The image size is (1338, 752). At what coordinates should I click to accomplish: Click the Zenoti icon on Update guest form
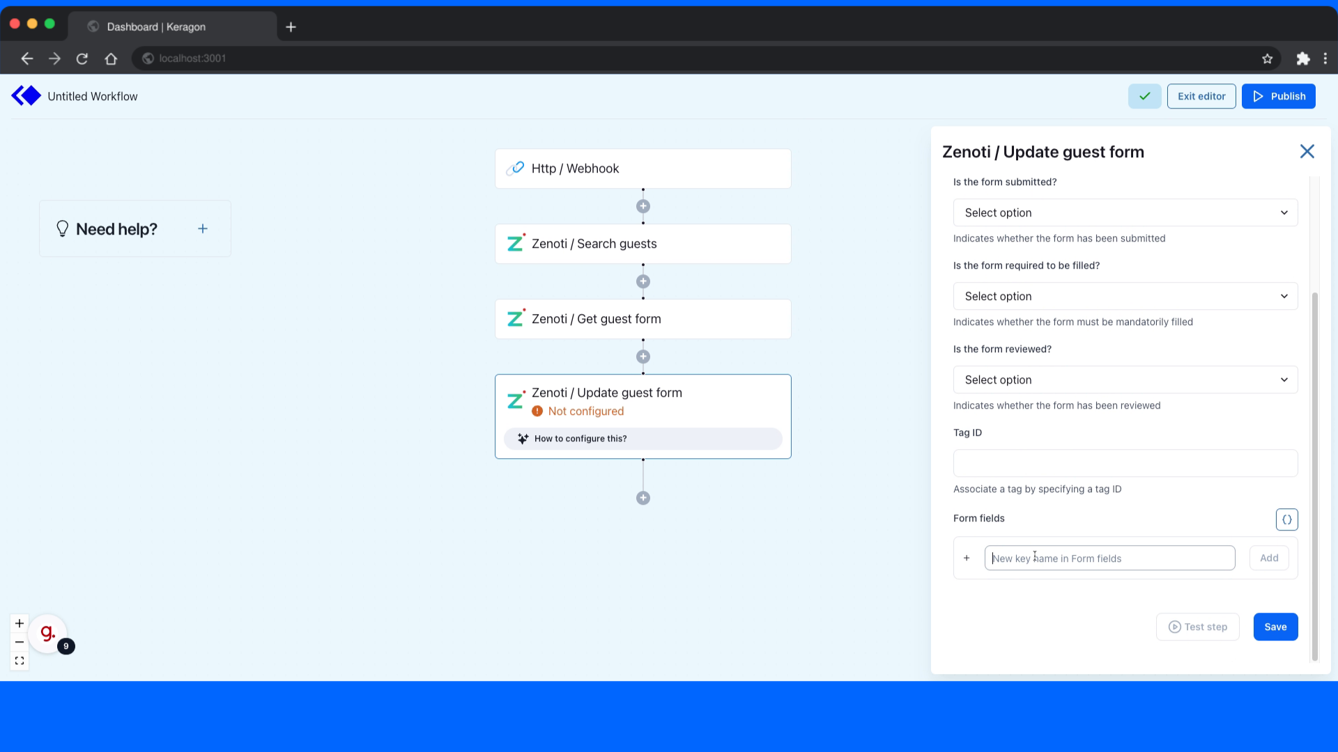(515, 400)
